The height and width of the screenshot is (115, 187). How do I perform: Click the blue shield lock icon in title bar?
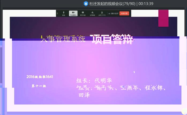86,3
